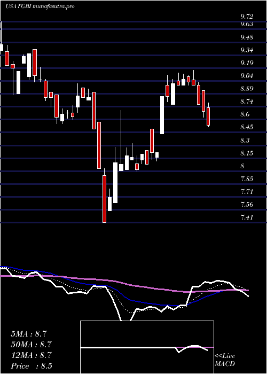Select the 9.63 price axis label
Viewport: 267px width, 374px height.
point(247,24)
